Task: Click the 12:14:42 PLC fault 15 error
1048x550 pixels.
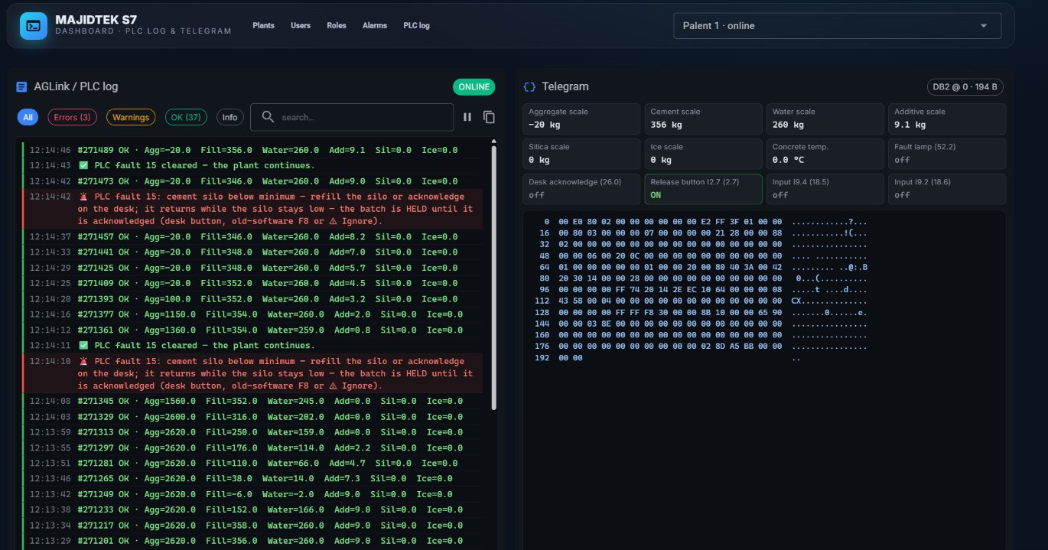Action: click(252, 209)
